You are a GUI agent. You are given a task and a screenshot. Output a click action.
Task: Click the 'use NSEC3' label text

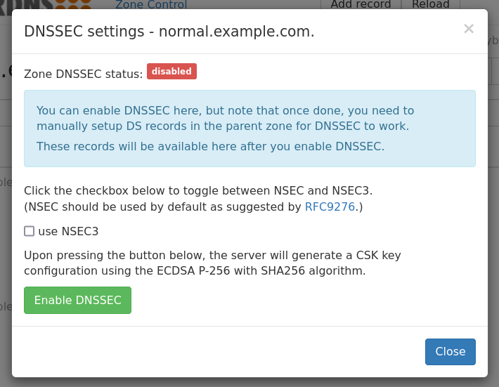pyautogui.click(x=68, y=231)
